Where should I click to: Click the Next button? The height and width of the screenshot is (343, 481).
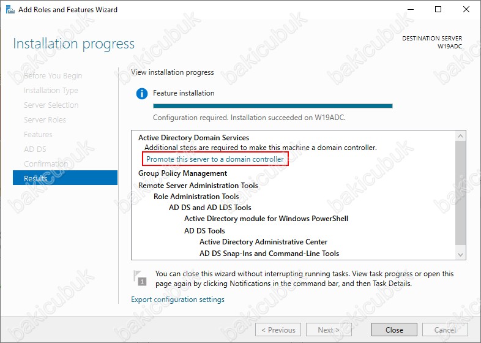329,330
